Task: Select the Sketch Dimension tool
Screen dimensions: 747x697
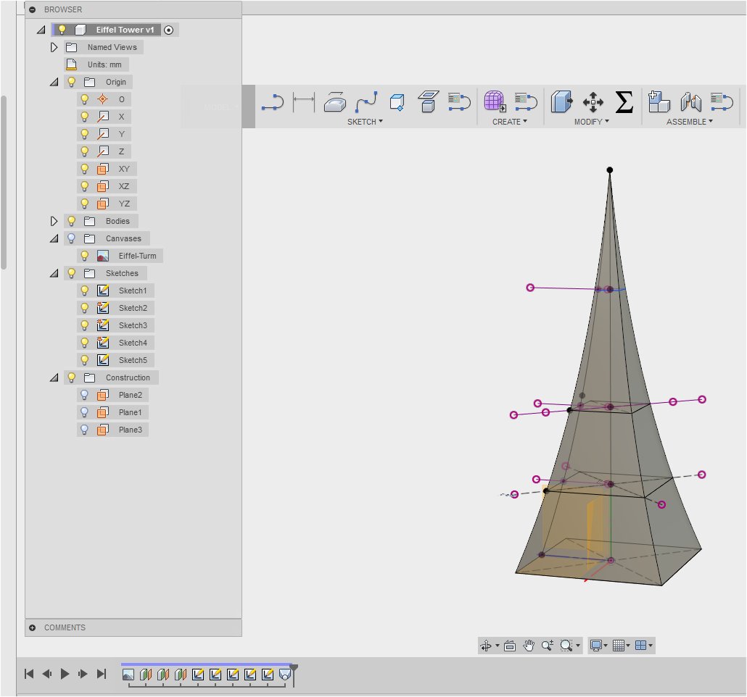Action: pyautogui.click(x=303, y=102)
